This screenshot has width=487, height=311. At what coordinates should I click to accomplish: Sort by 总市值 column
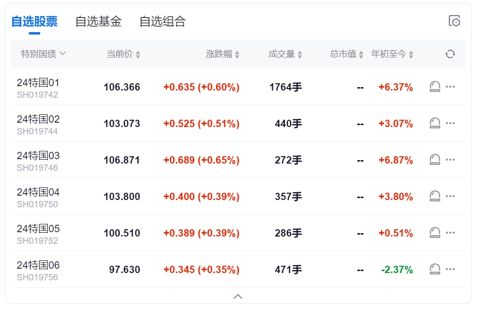pos(347,54)
